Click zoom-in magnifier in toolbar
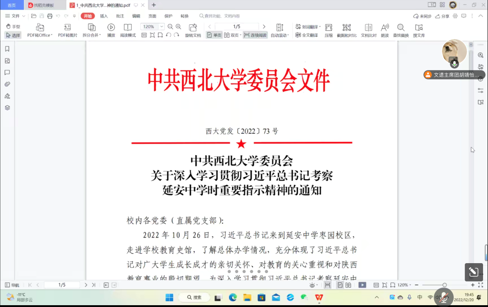488x307 pixels. click(178, 27)
